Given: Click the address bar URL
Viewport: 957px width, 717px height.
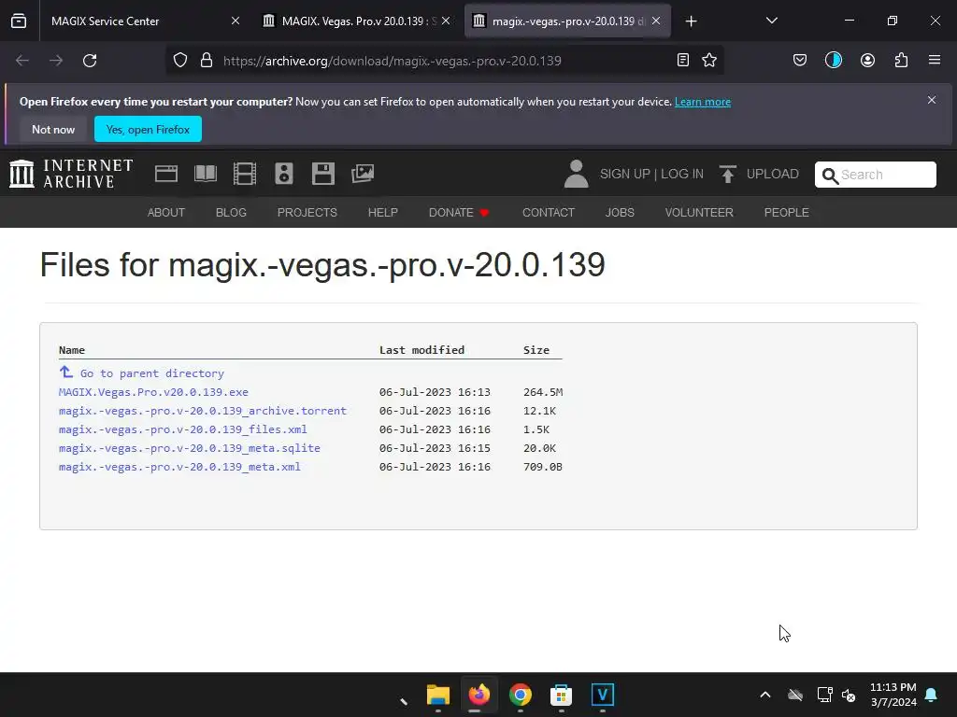Looking at the screenshot, I should pos(392,61).
